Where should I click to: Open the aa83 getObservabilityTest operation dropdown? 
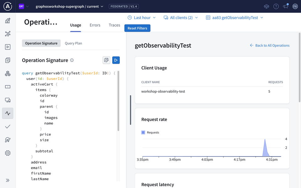[x=235, y=18]
